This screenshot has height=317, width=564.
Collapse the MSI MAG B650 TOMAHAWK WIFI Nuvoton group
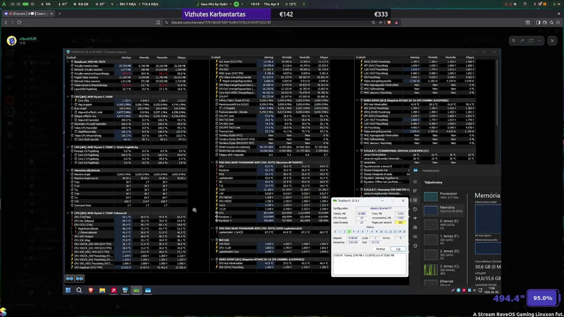click(212, 162)
